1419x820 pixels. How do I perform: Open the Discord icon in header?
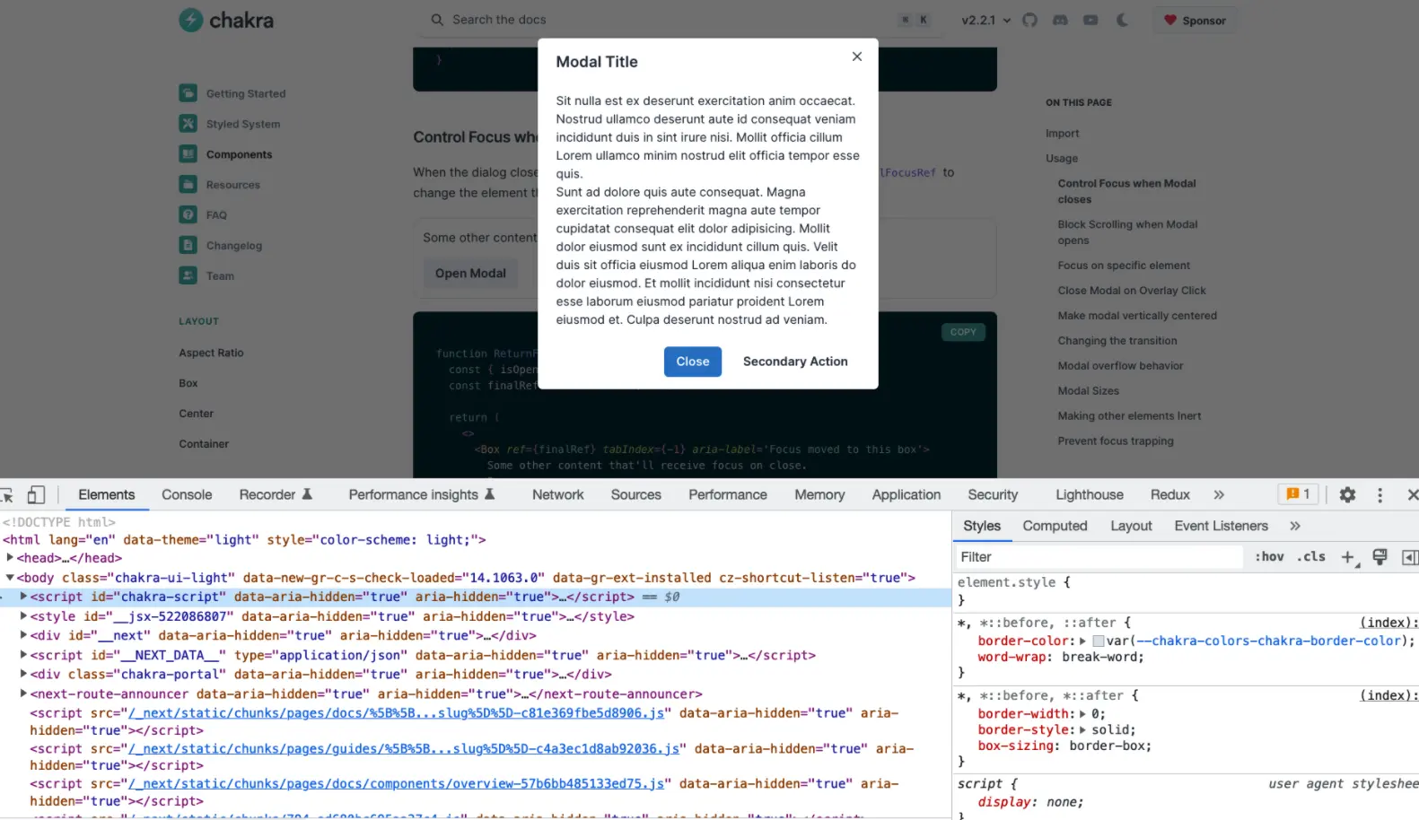[x=1060, y=20]
